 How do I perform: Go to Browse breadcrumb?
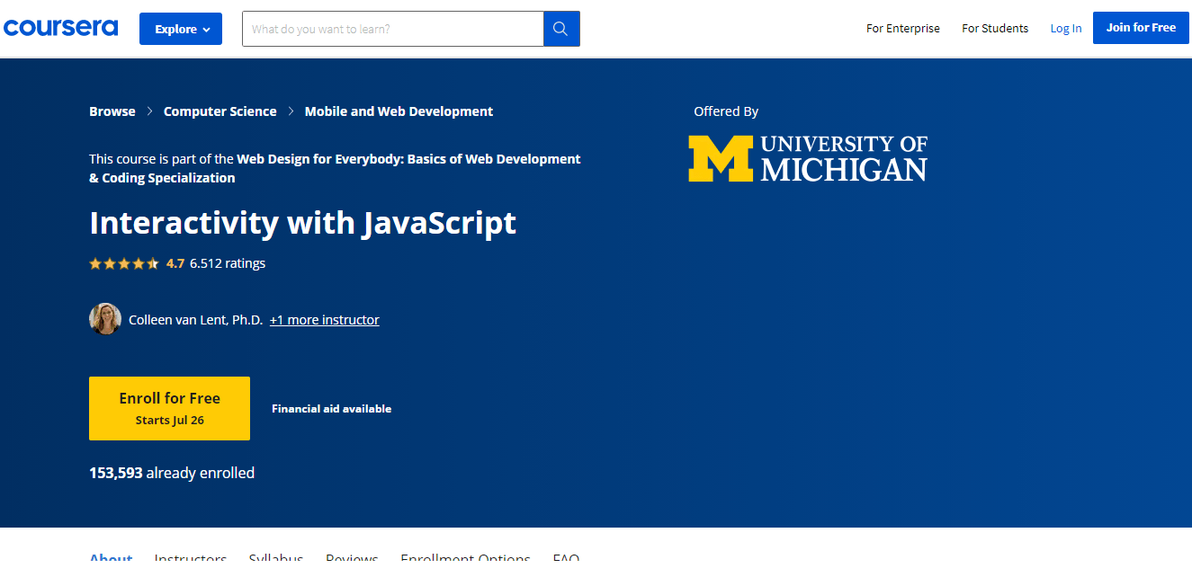click(112, 111)
